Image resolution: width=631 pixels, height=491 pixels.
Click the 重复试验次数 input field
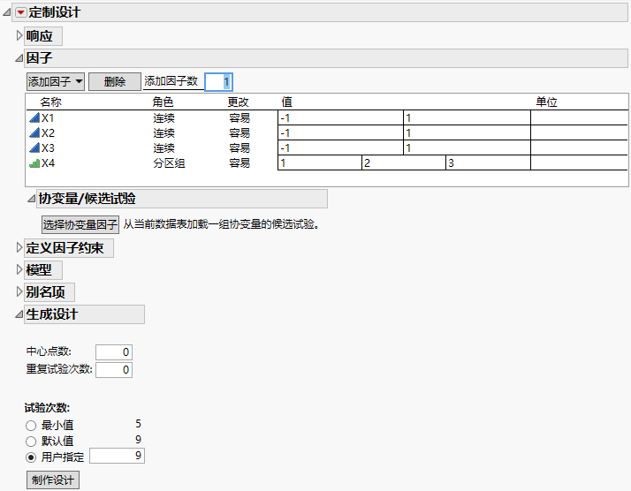[114, 370]
